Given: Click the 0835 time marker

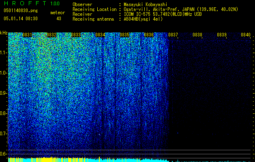Looking at the screenshot, I should coord(124,35).
